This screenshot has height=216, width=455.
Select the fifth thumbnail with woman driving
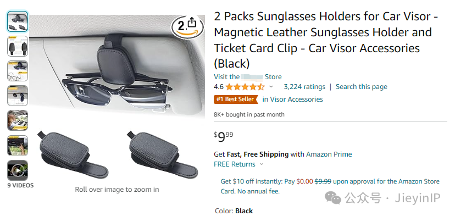(18, 120)
